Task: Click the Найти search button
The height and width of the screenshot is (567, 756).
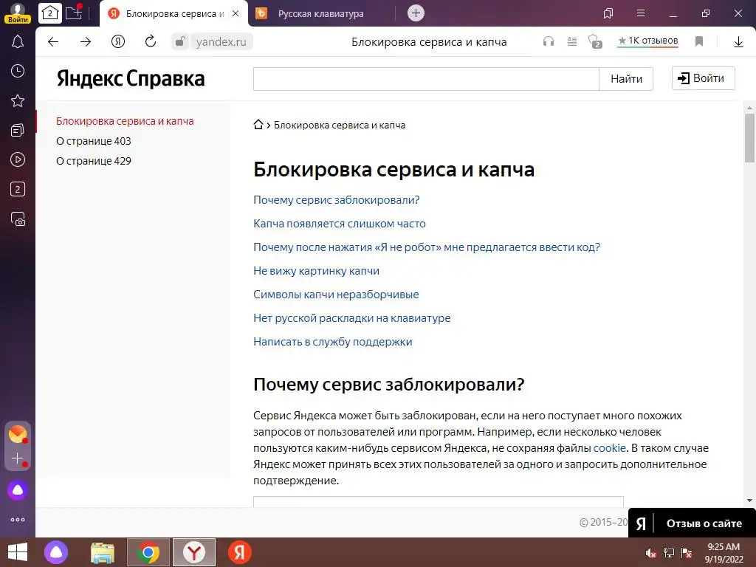Action: 626,78
